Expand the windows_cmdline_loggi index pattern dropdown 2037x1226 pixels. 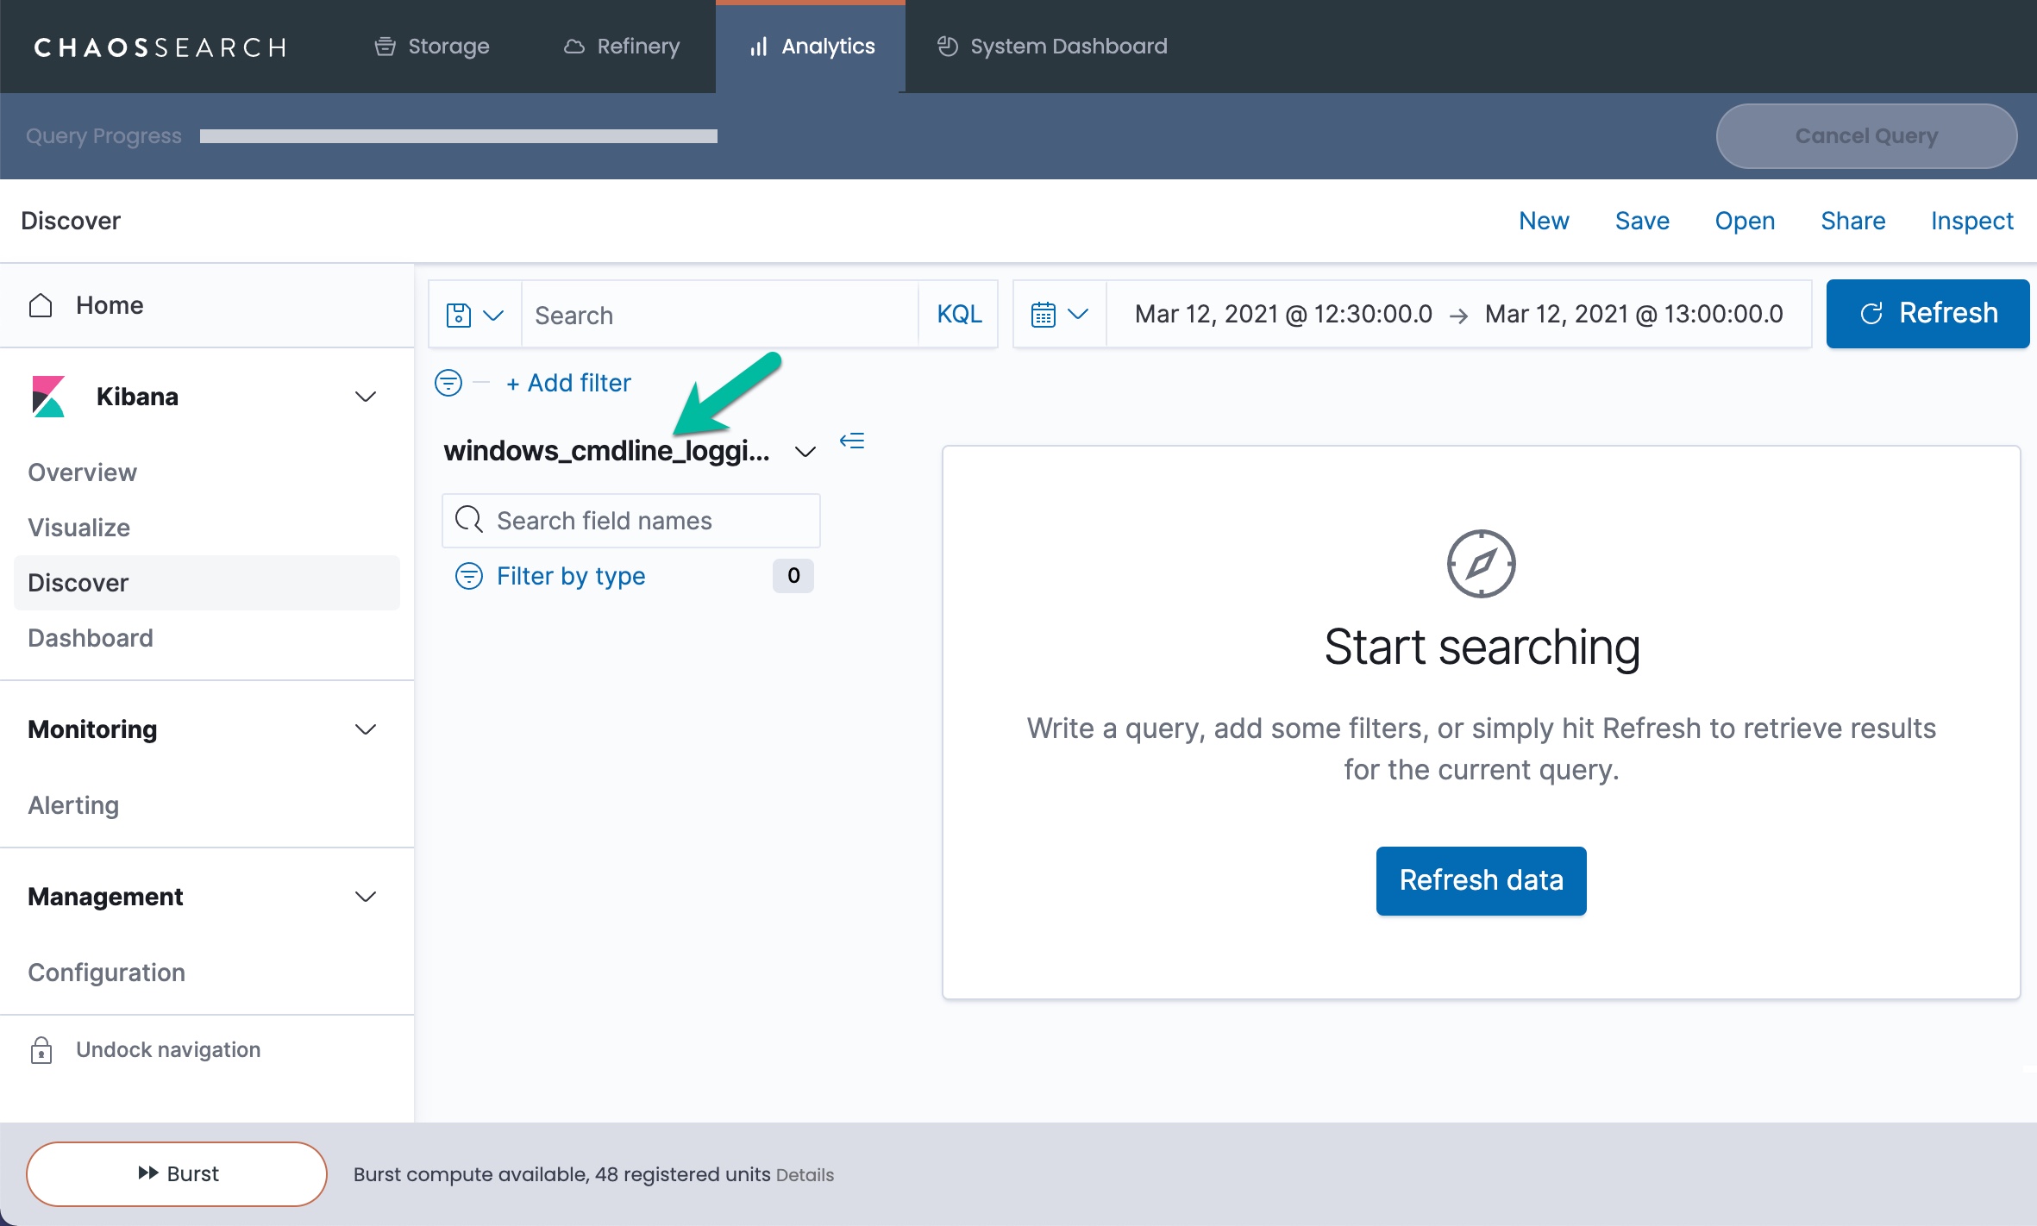[x=805, y=452]
